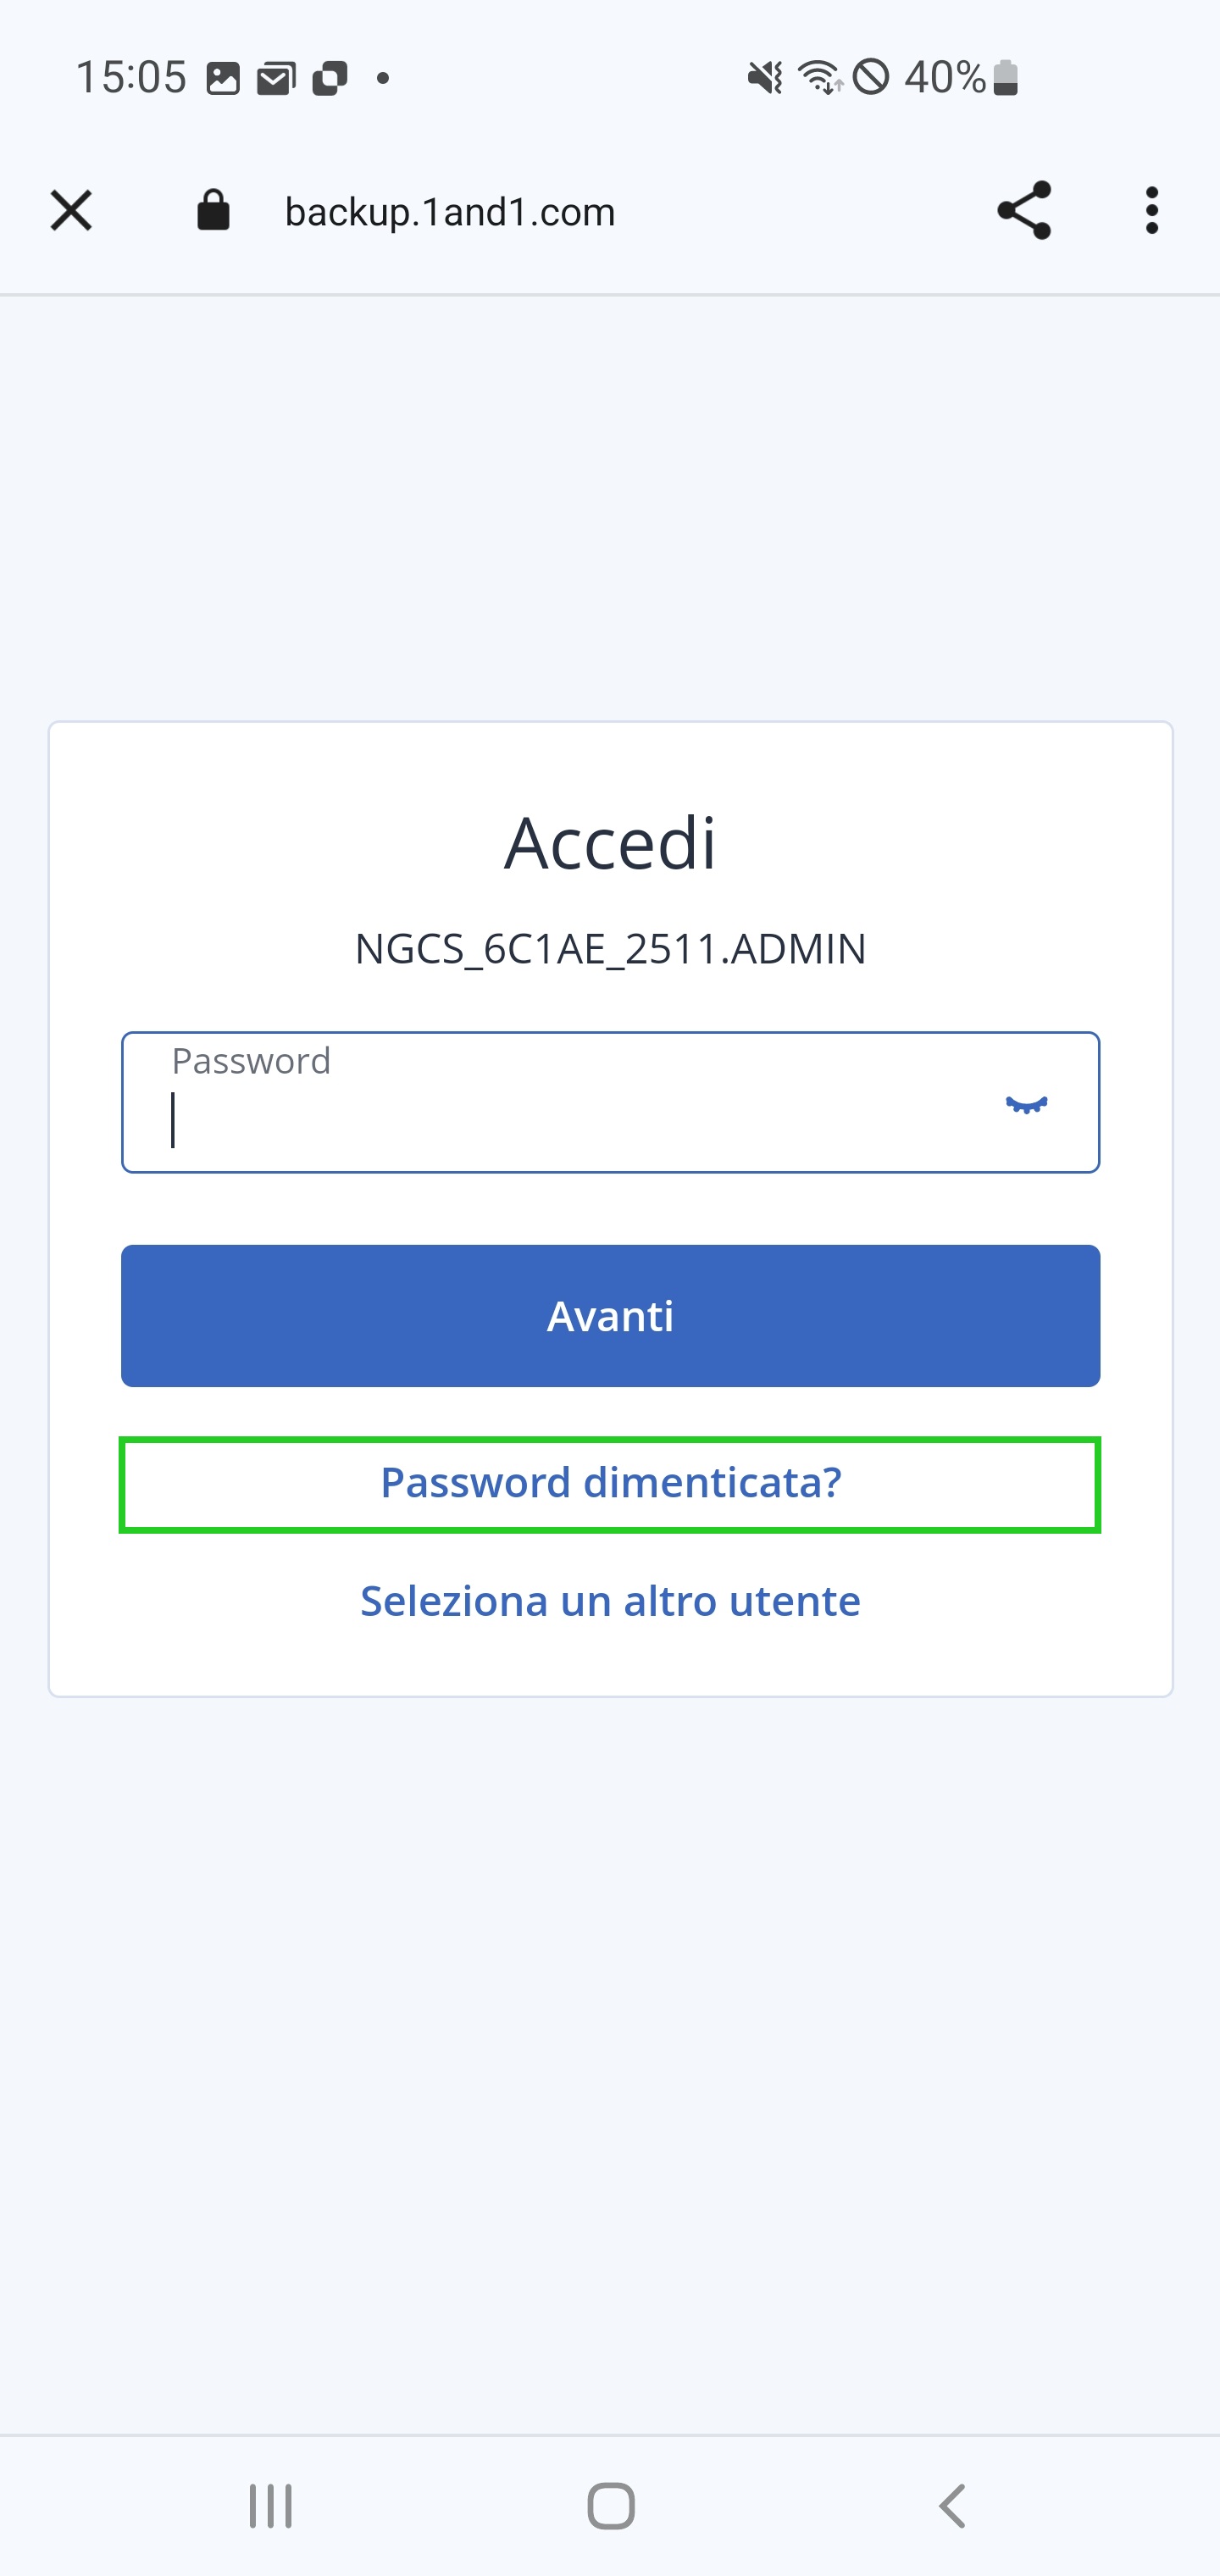Open the Password dimenticata? link
1220x2576 pixels.
[x=610, y=1483]
